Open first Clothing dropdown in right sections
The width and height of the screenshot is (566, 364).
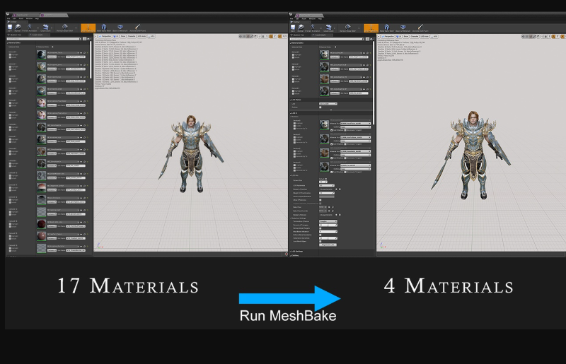[x=356, y=127]
